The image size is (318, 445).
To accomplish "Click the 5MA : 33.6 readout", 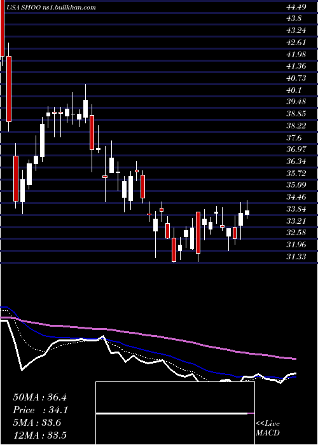I will pyautogui.click(x=37, y=423).
